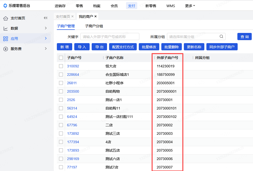Toggle the select-all checkbox in table header

[x=61, y=58]
